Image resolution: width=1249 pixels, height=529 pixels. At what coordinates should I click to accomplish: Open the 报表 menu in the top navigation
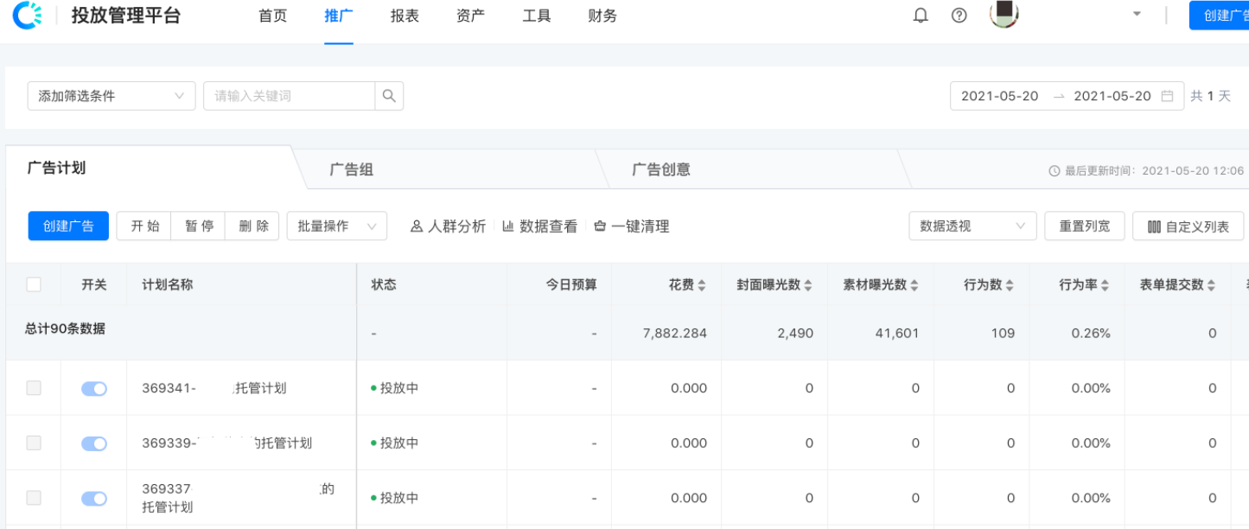pyautogui.click(x=404, y=15)
